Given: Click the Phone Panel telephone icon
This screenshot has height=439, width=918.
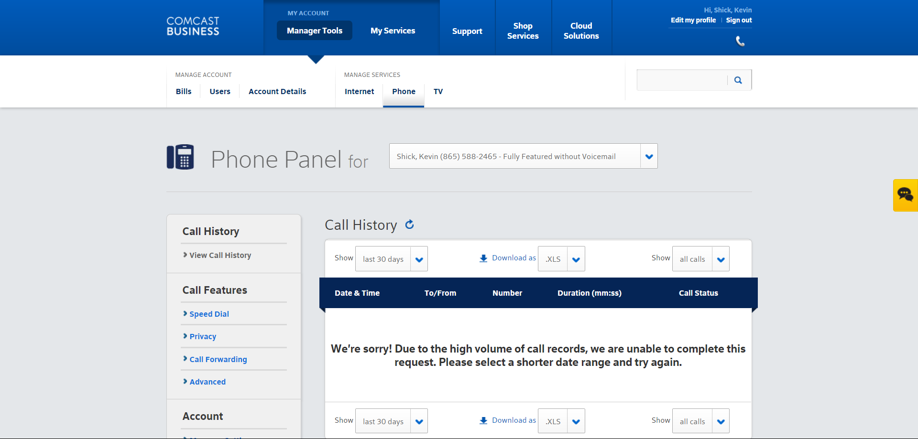Looking at the screenshot, I should click(180, 157).
